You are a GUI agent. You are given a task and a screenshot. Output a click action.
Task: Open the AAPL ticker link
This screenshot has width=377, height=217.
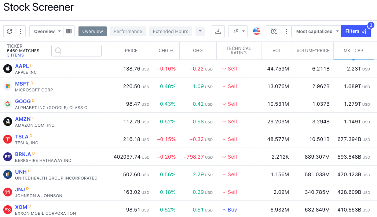tap(22, 66)
